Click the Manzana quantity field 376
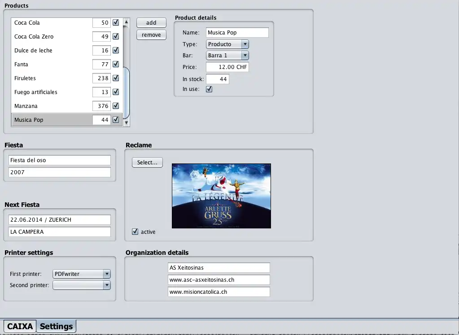 pyautogui.click(x=101, y=106)
